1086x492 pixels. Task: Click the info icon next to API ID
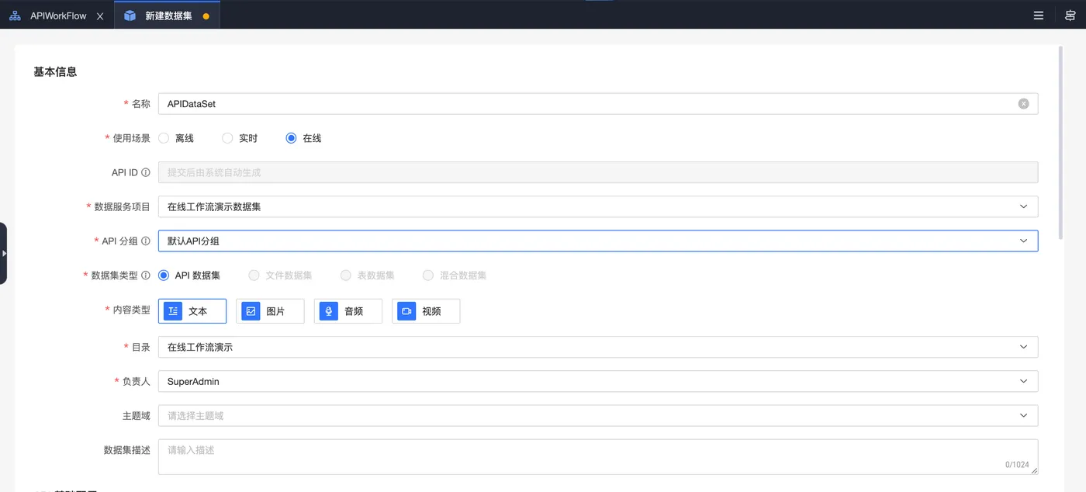(146, 172)
